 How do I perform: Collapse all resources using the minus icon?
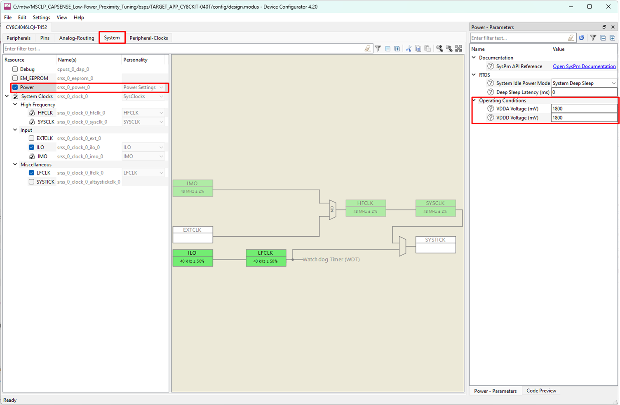[387, 49]
